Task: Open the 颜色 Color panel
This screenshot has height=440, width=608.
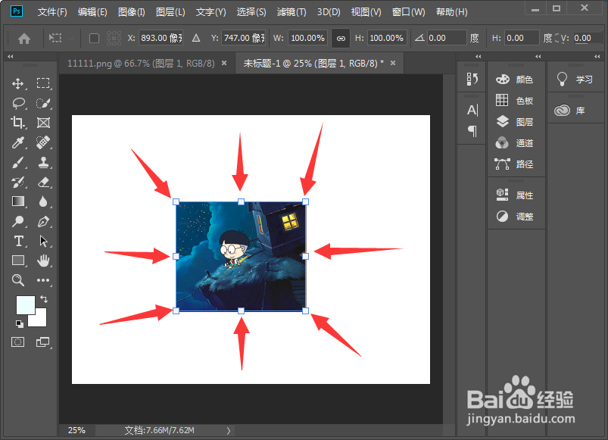Action: point(516,80)
